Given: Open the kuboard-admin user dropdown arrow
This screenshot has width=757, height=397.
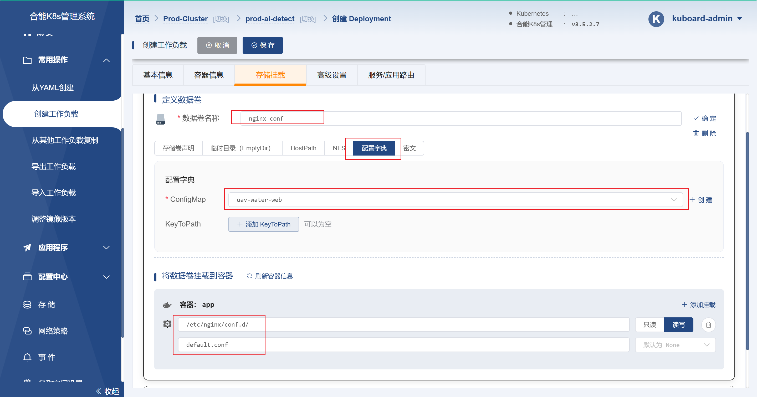Looking at the screenshot, I should pyautogui.click(x=739, y=19).
